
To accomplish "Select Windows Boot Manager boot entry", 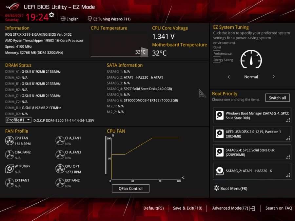I will tap(252, 115).
